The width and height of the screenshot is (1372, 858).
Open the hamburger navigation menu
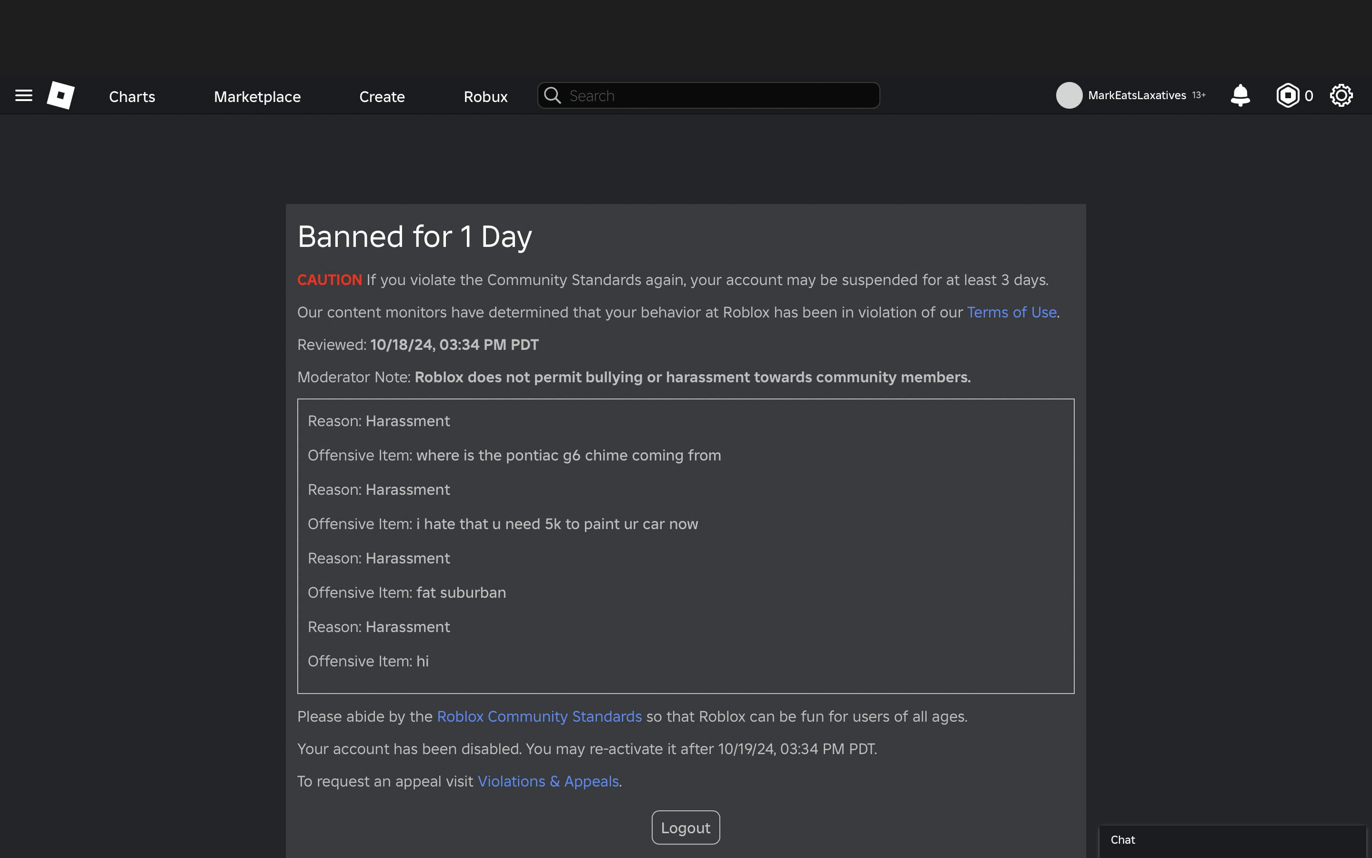point(23,95)
